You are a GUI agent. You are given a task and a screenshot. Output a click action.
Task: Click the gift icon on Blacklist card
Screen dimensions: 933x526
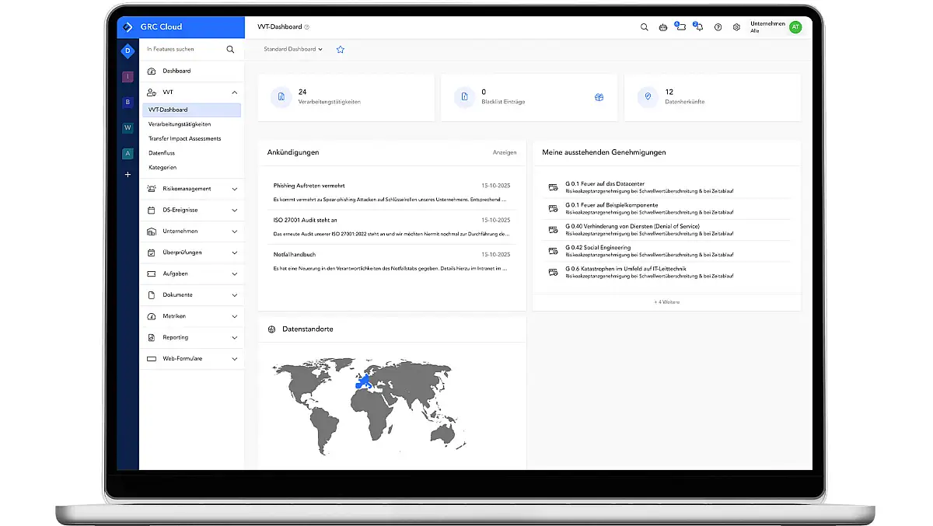click(x=599, y=97)
